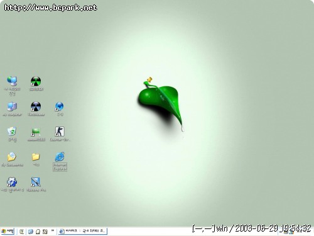Open the blue gear shortcut icon

click(x=12, y=182)
